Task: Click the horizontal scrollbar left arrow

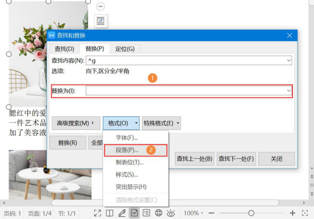Action: pyautogui.click(x=4, y=203)
